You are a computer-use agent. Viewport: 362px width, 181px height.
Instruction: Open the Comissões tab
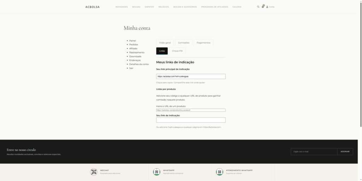point(183,43)
